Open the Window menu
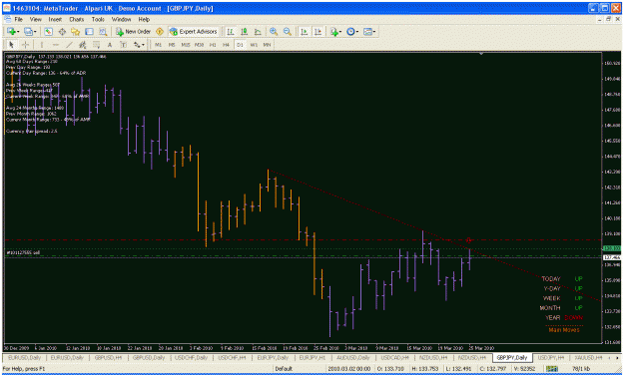 (122, 19)
